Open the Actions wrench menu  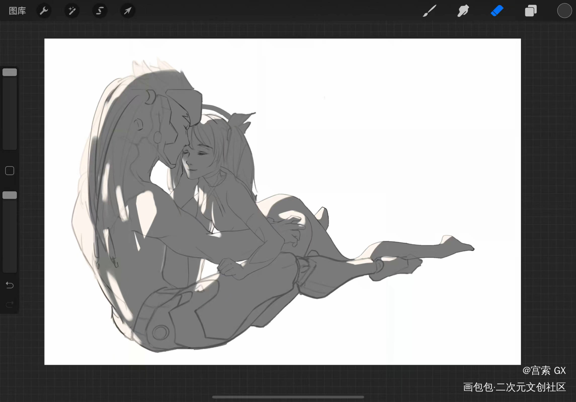pyautogui.click(x=44, y=11)
